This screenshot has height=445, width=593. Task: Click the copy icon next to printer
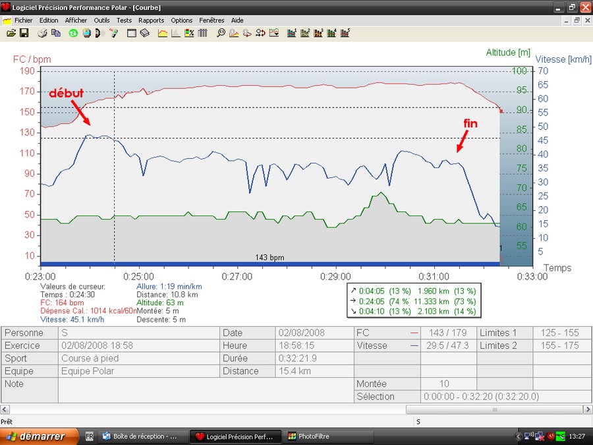(55, 33)
